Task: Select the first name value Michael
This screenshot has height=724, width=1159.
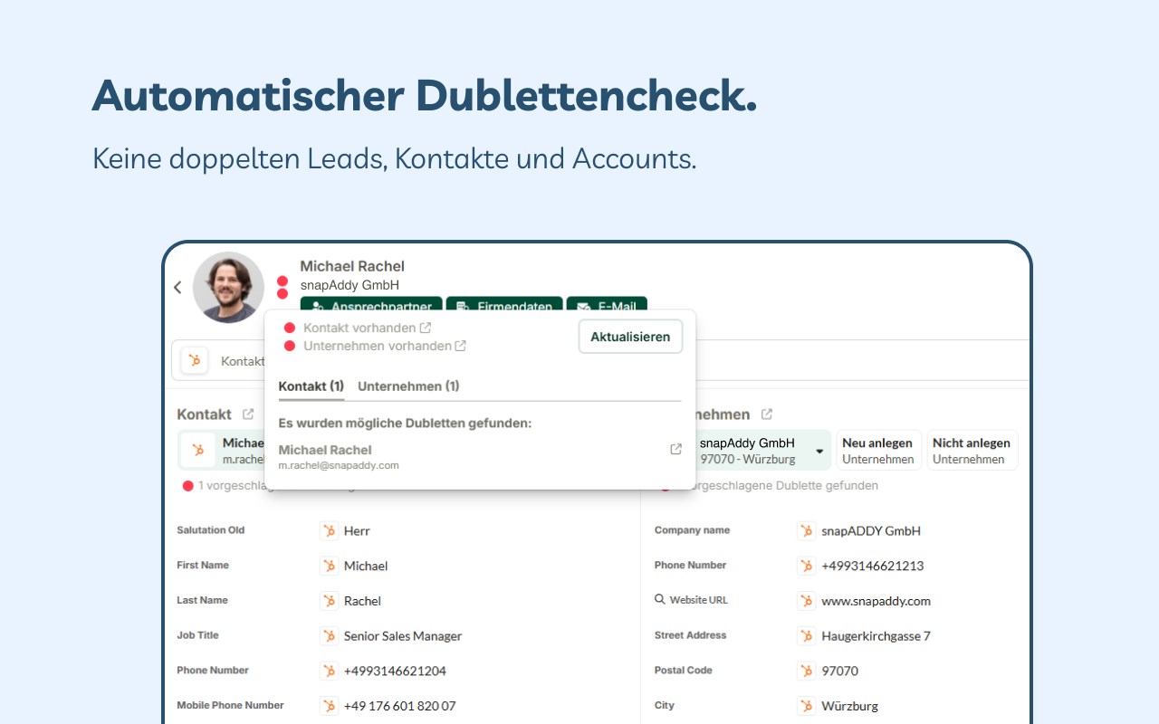Action: click(x=366, y=567)
